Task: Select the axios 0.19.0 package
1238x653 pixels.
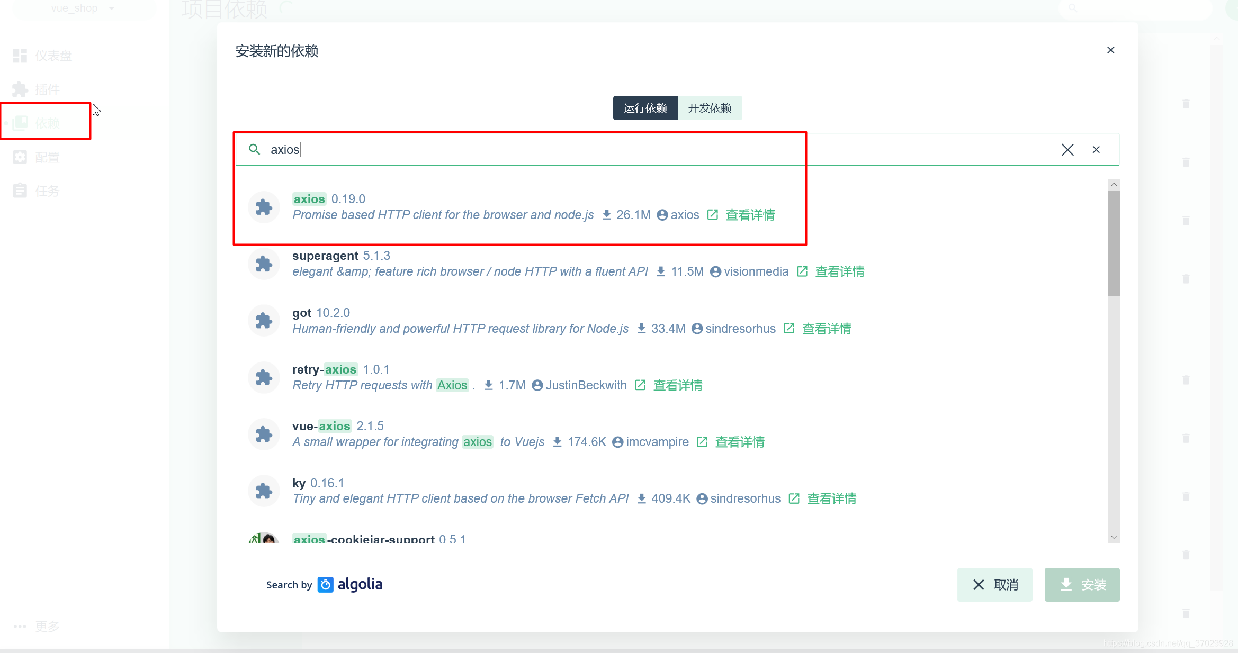Action: tap(671, 207)
